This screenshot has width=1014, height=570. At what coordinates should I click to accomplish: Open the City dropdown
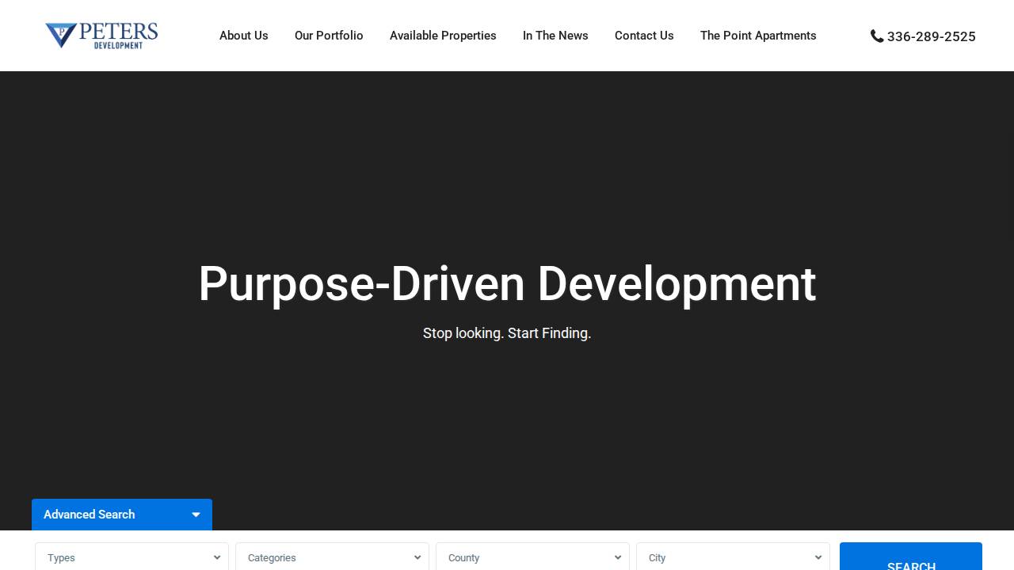(818, 557)
